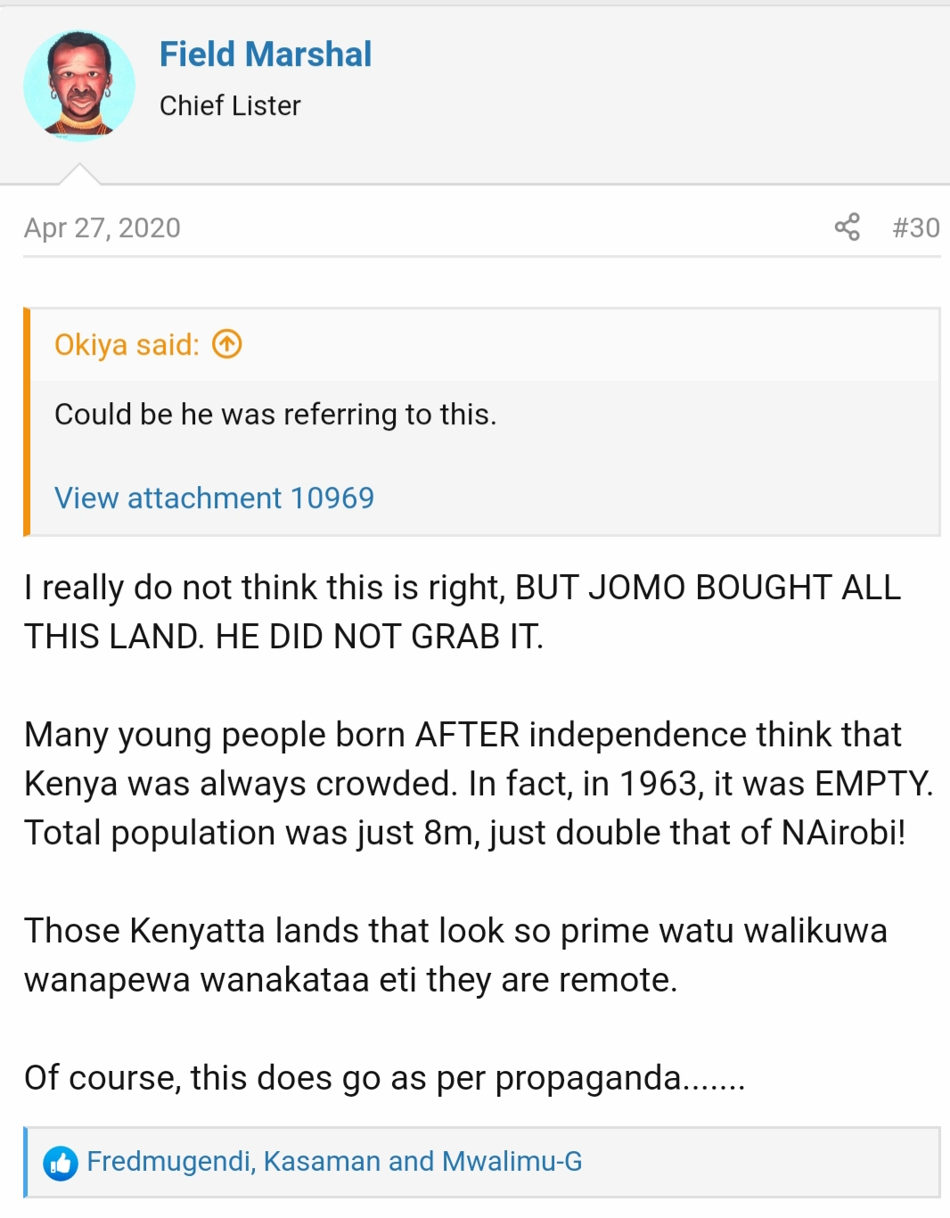Click the Apr 27, 2020 post date

pos(102,228)
